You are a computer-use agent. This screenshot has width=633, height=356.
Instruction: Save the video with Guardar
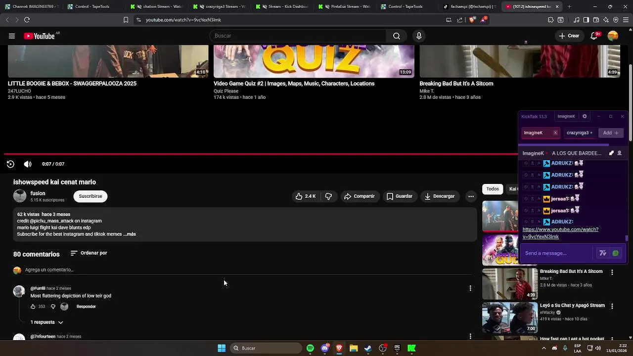point(399,196)
